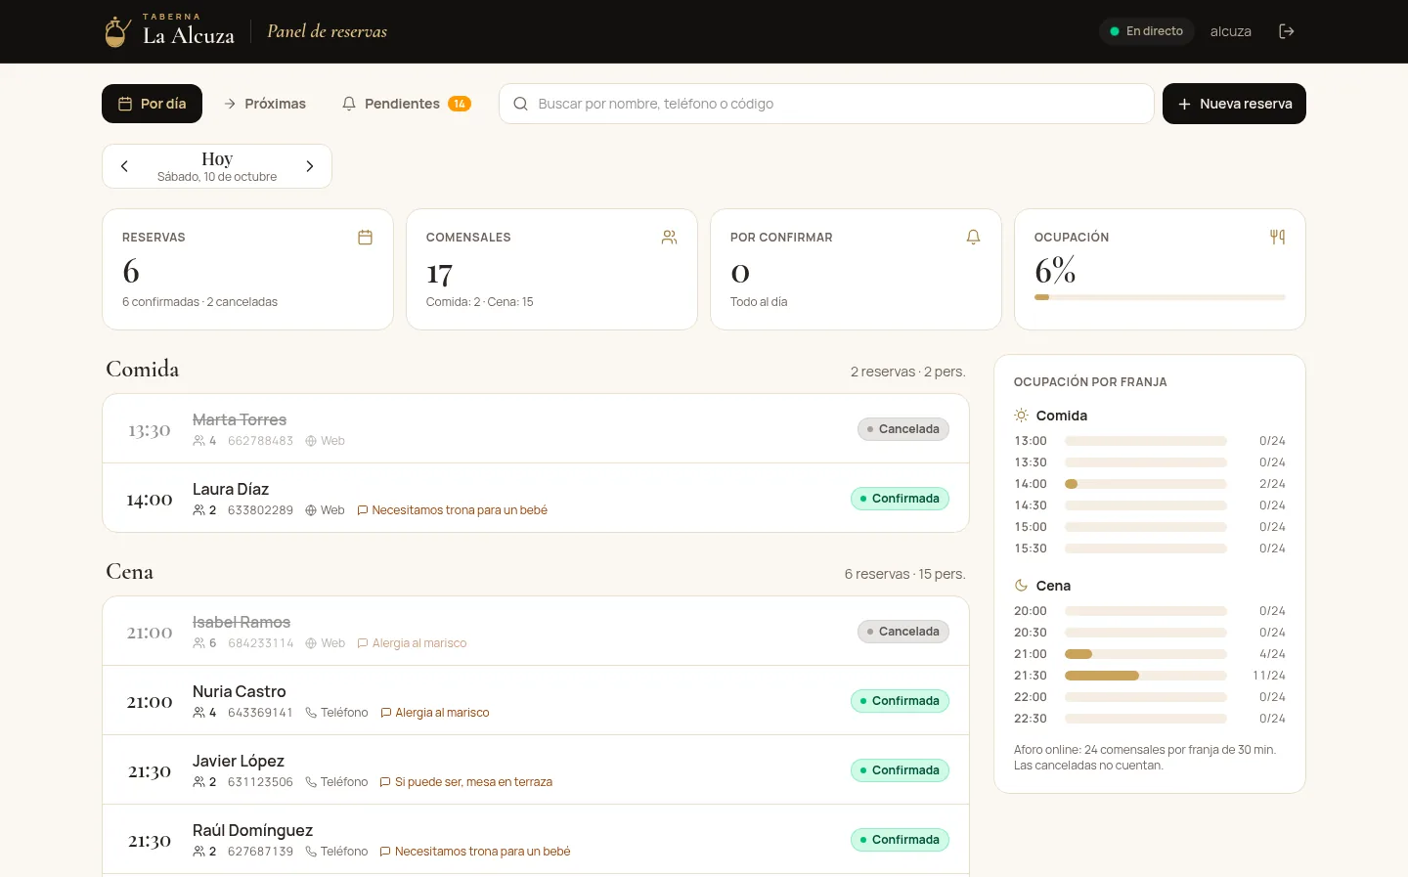
Task: Click the sun icon beside Comida occupancy
Action: pyautogui.click(x=1021, y=416)
